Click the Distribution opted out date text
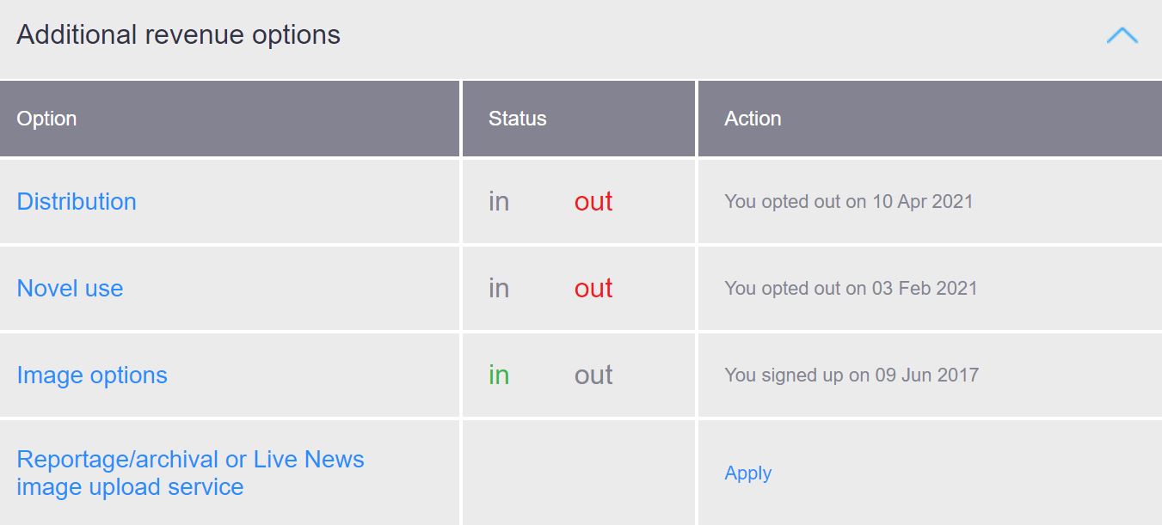Viewport: 1162px width, 525px height. [x=848, y=201]
